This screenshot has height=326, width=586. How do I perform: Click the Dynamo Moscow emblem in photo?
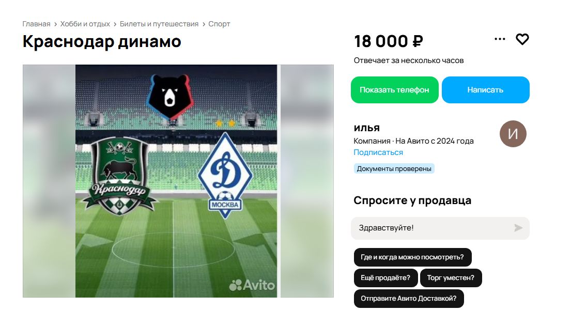(225, 175)
